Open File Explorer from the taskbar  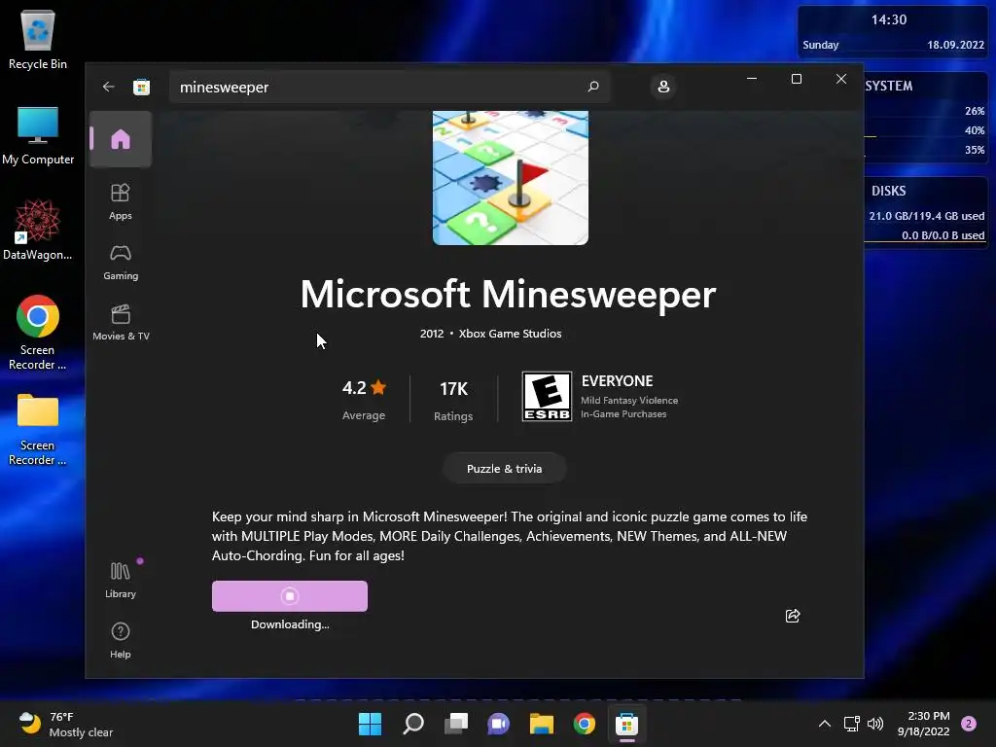point(541,724)
